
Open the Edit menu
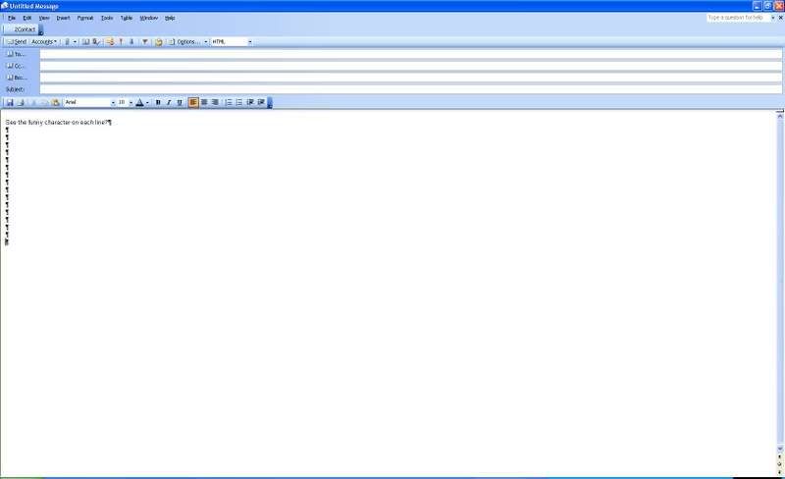(27, 18)
